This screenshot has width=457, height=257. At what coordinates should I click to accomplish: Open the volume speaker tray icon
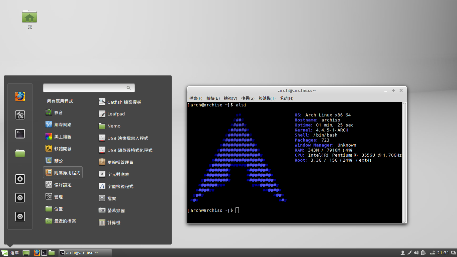(417, 253)
